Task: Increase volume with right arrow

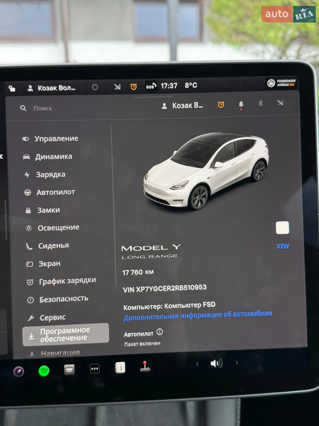Action: click(237, 362)
